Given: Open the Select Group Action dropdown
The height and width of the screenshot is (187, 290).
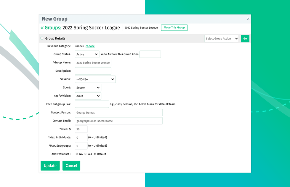Looking at the screenshot, I should [x=222, y=39].
